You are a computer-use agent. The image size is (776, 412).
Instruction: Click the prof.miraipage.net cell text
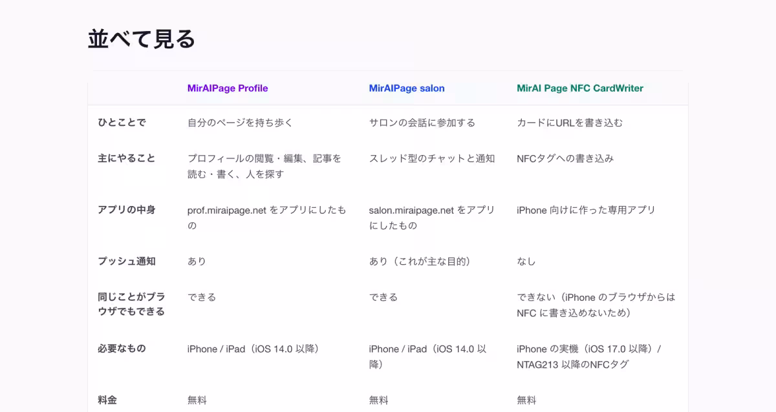coord(266,218)
